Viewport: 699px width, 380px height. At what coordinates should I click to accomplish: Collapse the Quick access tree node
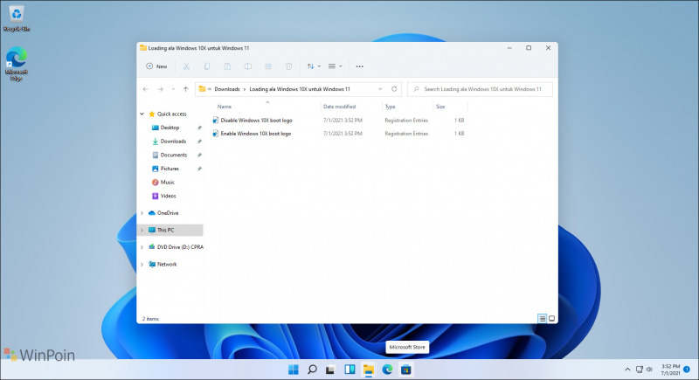[142, 114]
